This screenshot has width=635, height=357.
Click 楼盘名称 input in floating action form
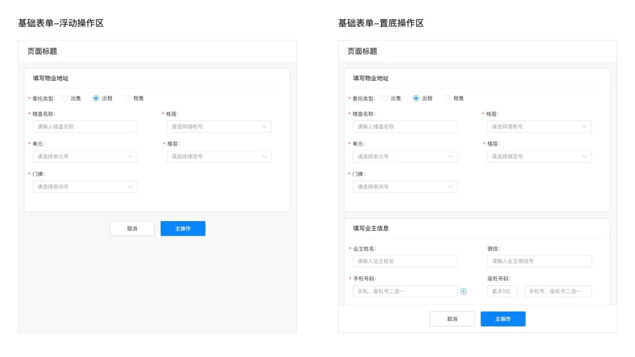coord(85,126)
